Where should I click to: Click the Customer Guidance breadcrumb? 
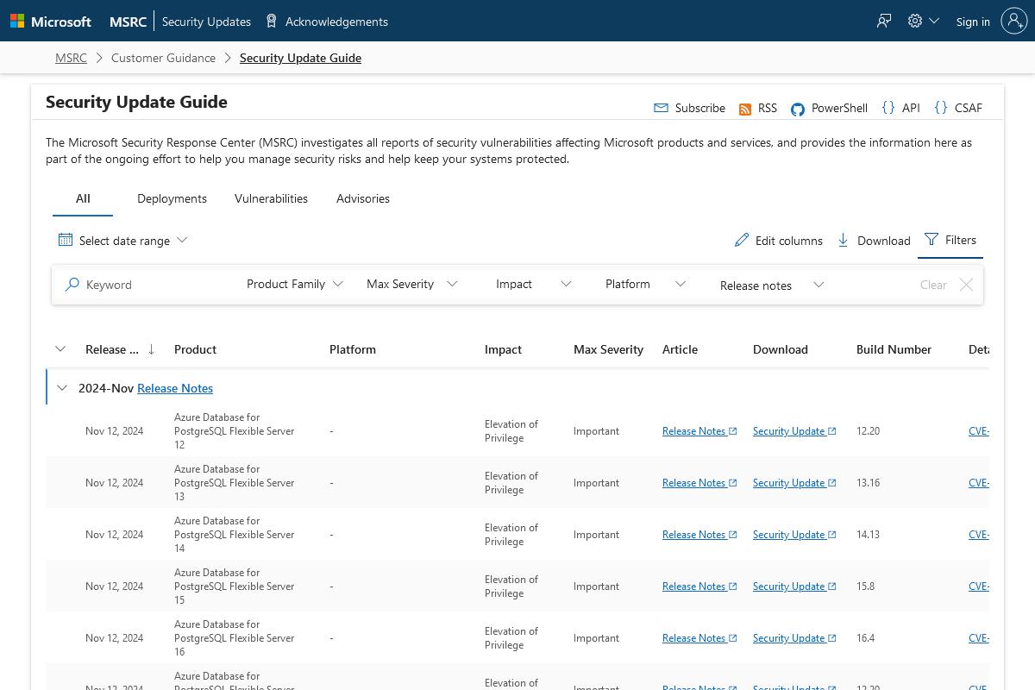pos(163,58)
